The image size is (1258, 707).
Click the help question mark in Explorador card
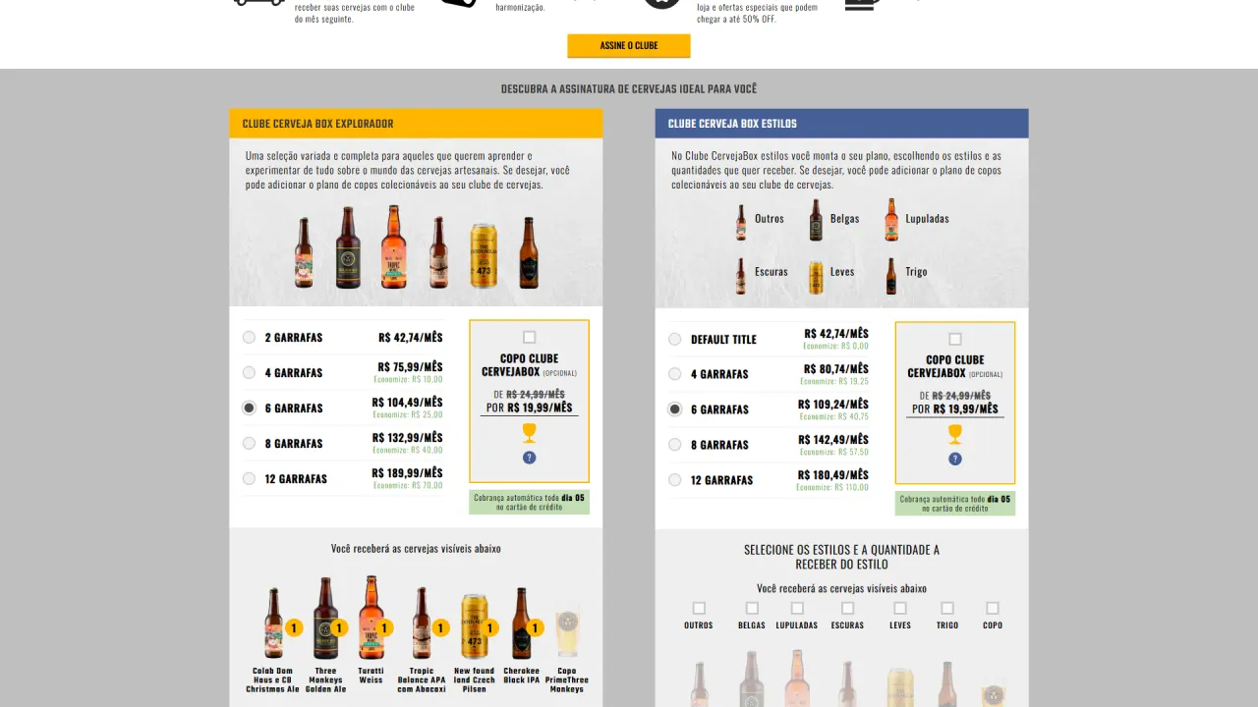pyautogui.click(x=530, y=458)
